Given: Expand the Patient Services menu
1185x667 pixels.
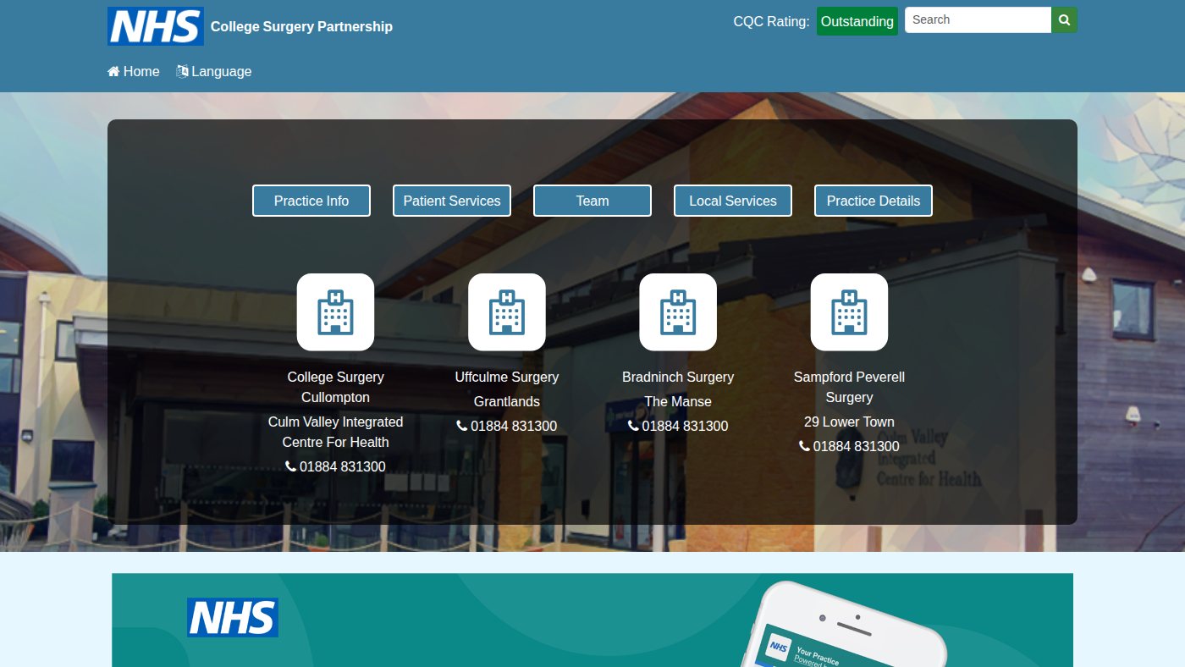Looking at the screenshot, I should [x=452, y=201].
